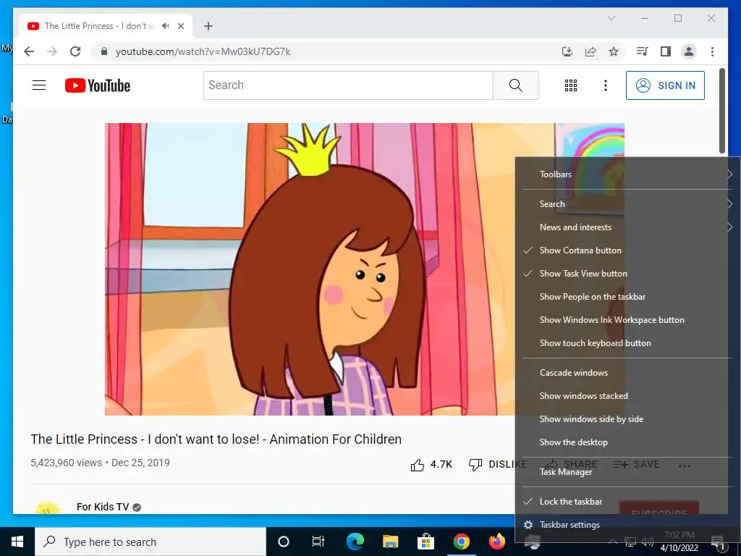Click the page vertical scrollbar thumb
The height and width of the screenshot is (556, 741).
pyautogui.click(x=721, y=111)
